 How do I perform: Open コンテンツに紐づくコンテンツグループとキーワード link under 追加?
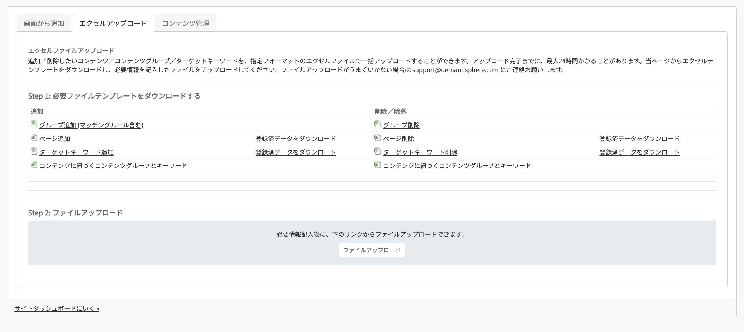[x=113, y=166]
